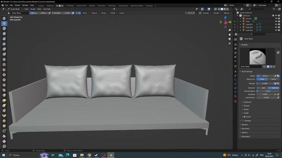Viewport: 282px width, 158px height.
Task: Click the red X axis on navigation gizmo
Action: tap(226, 23)
